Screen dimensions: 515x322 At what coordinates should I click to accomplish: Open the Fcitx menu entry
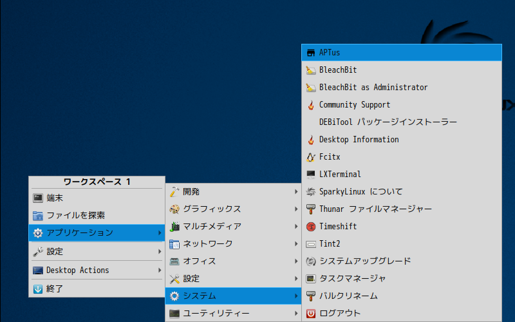pyautogui.click(x=401, y=157)
